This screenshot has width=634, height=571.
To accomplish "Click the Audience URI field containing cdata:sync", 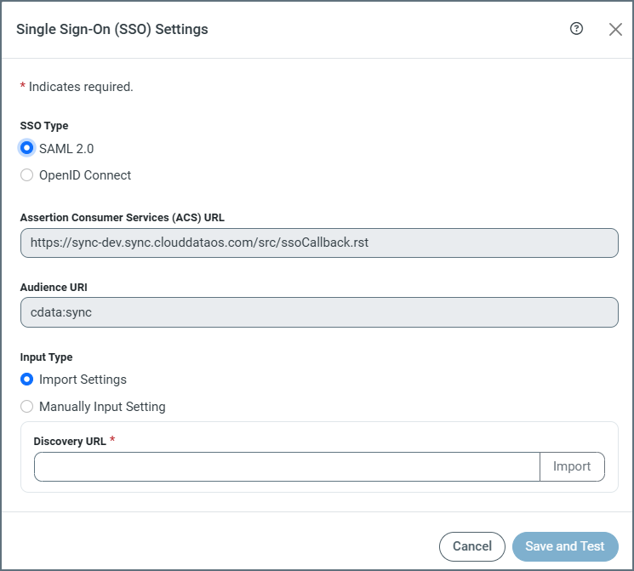I will tap(319, 312).
